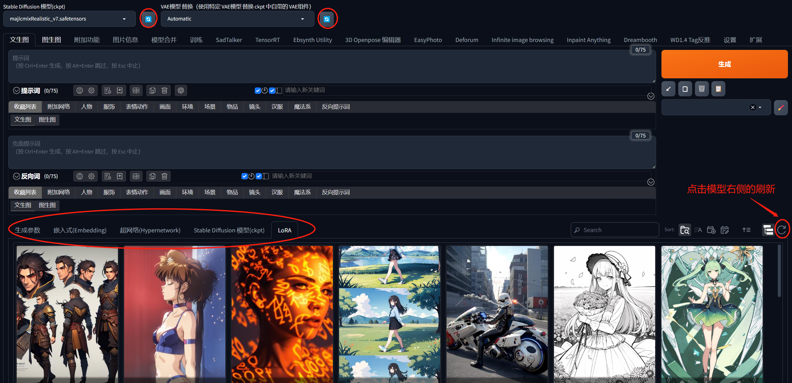
Task: Refresh the LoRA model cards
Action: [782, 230]
